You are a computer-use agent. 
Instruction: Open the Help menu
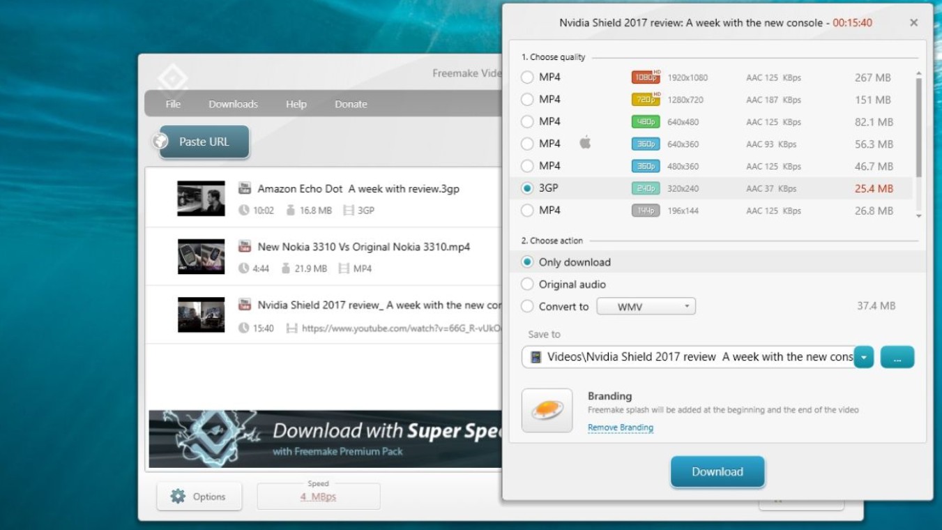click(x=296, y=104)
